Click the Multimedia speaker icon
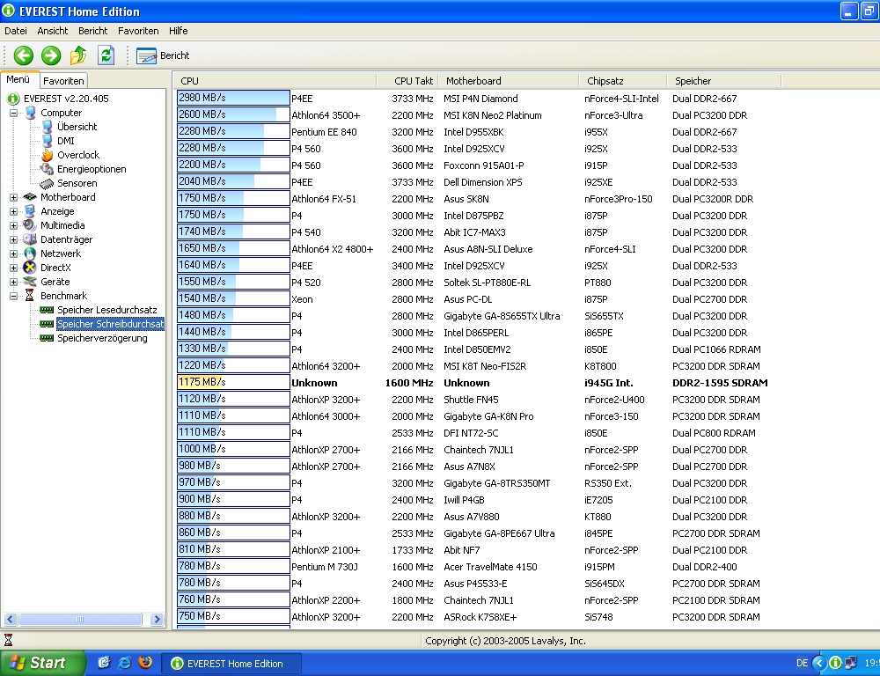The image size is (880, 676). click(x=30, y=225)
